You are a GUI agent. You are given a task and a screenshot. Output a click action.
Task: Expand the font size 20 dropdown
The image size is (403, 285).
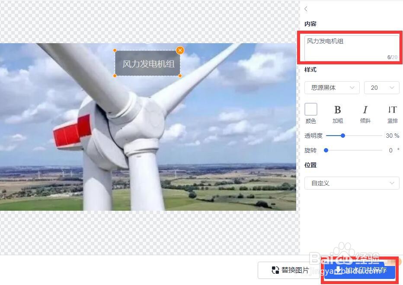tap(382, 88)
